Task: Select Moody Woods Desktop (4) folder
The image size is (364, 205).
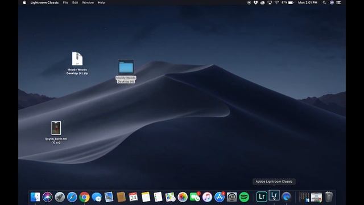Action: [x=126, y=71]
